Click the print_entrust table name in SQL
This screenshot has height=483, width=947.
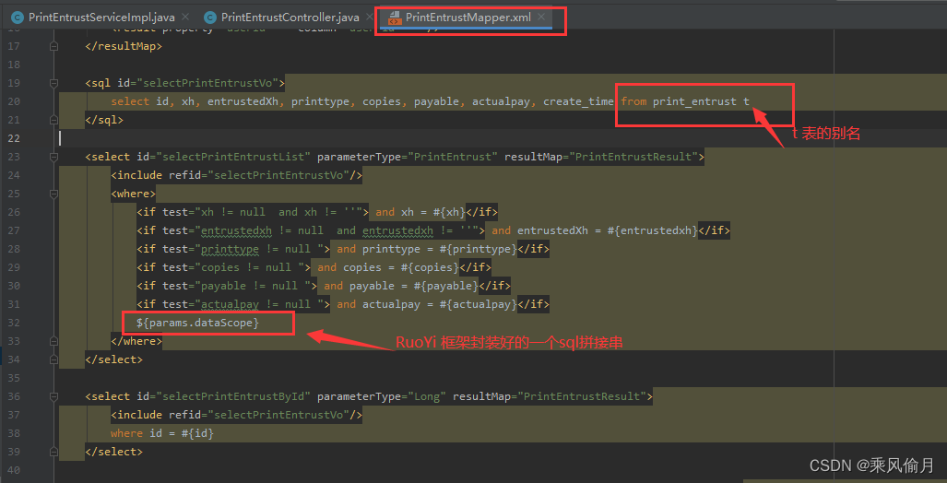click(x=694, y=101)
